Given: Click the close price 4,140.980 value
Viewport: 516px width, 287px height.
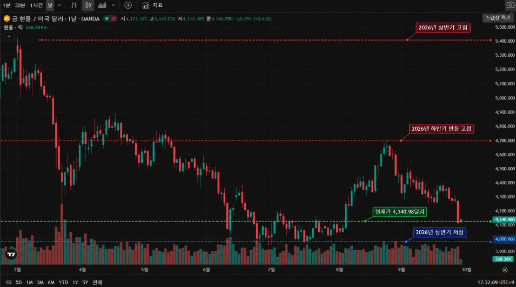Looking at the screenshot, I should 222,19.
